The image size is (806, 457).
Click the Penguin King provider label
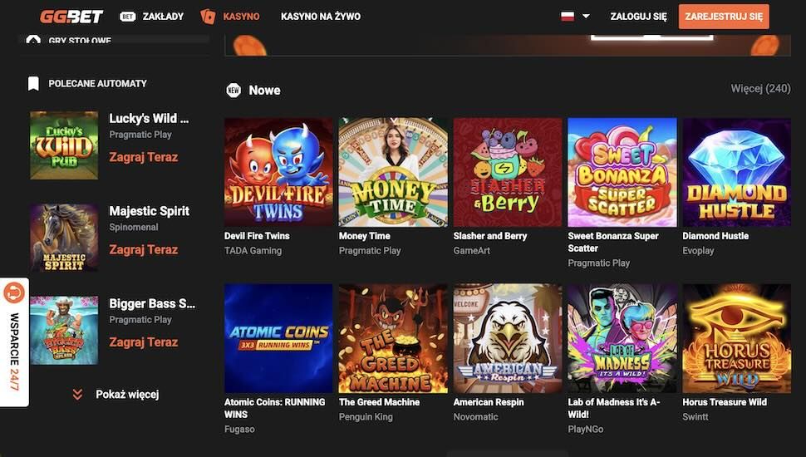point(366,417)
